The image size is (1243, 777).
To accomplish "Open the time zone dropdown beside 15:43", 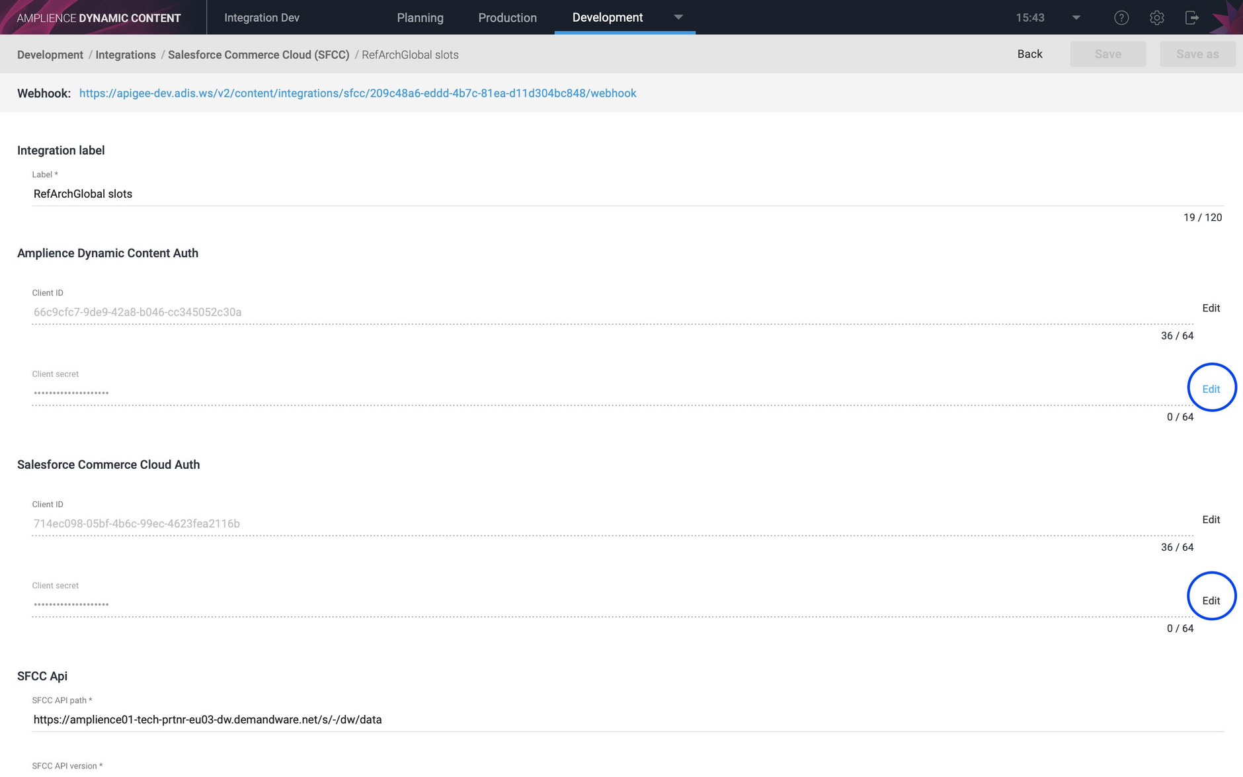I will tap(1076, 18).
